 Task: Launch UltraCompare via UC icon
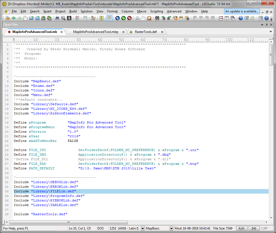117,18
